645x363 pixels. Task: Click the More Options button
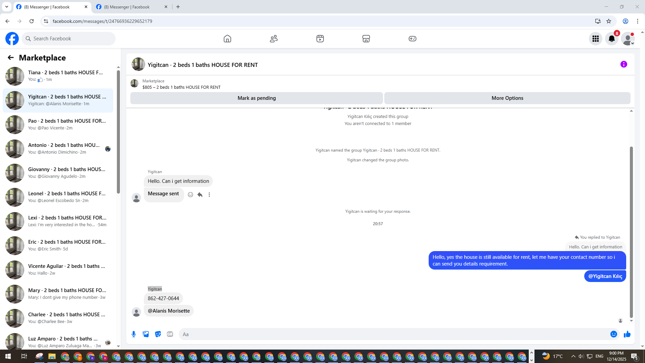(507, 98)
